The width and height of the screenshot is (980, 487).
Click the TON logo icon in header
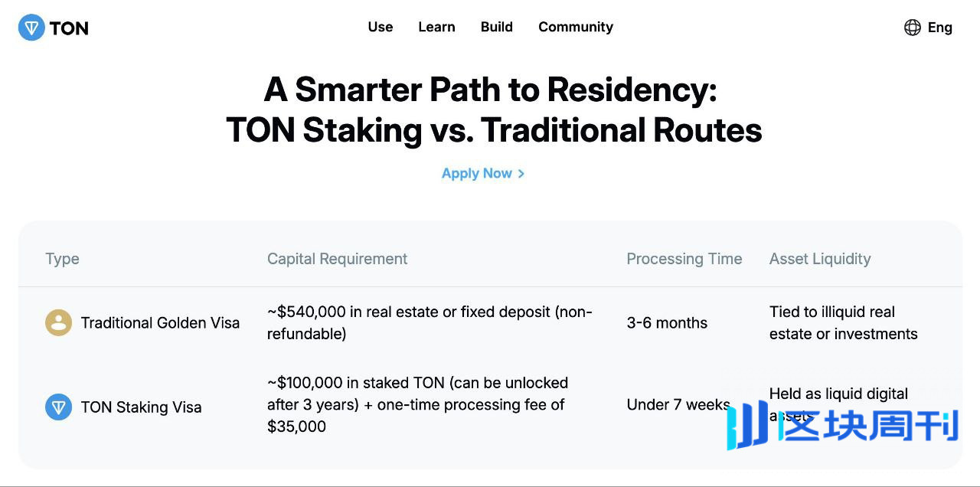pyautogui.click(x=31, y=28)
